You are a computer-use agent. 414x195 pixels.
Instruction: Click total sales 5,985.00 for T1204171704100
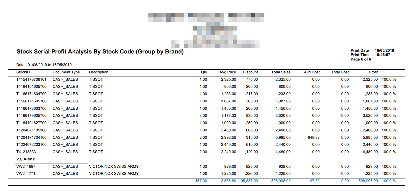coord(283,137)
